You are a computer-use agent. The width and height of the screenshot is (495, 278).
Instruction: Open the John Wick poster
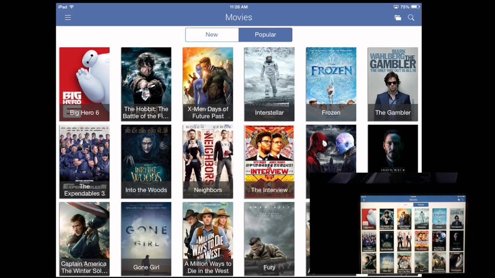(x=393, y=149)
